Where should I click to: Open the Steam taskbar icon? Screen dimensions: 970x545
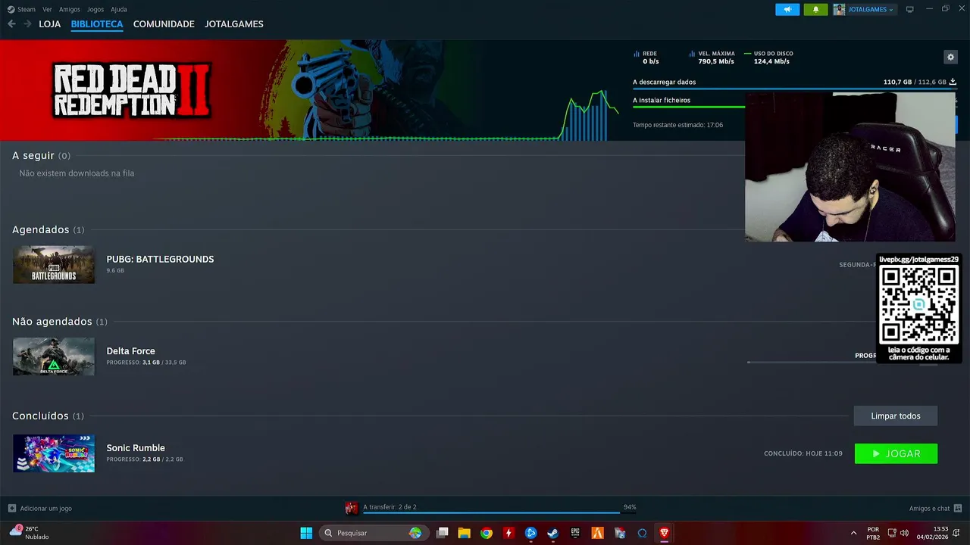point(553,533)
